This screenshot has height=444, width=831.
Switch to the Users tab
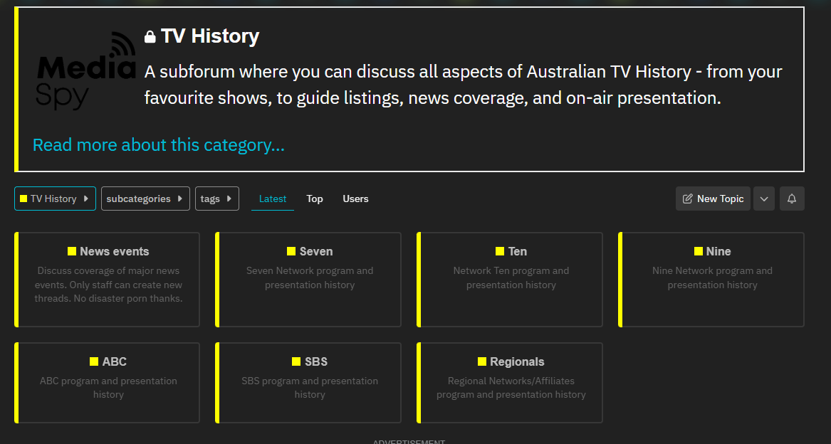[355, 199]
